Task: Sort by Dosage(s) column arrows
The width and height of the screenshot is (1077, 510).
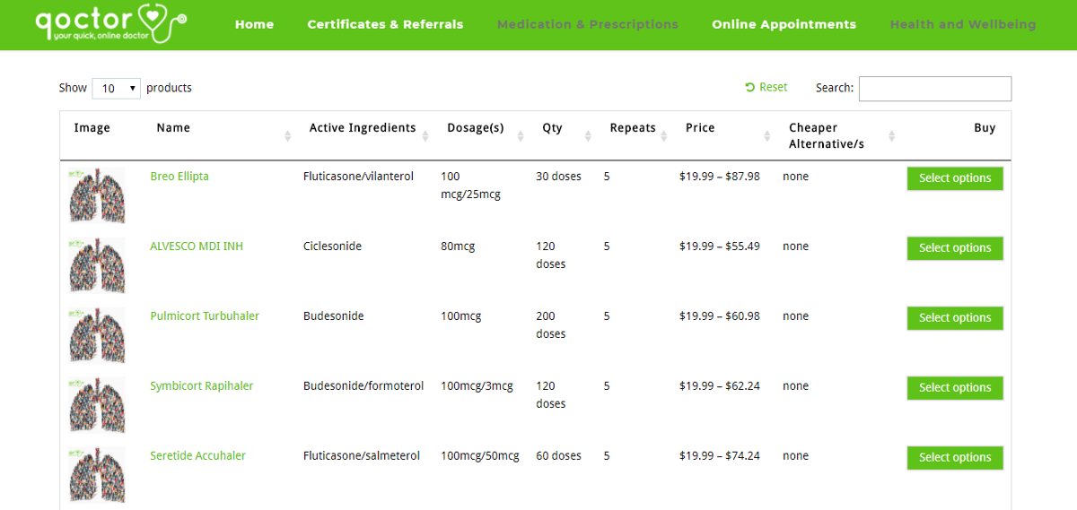Action: click(521, 135)
